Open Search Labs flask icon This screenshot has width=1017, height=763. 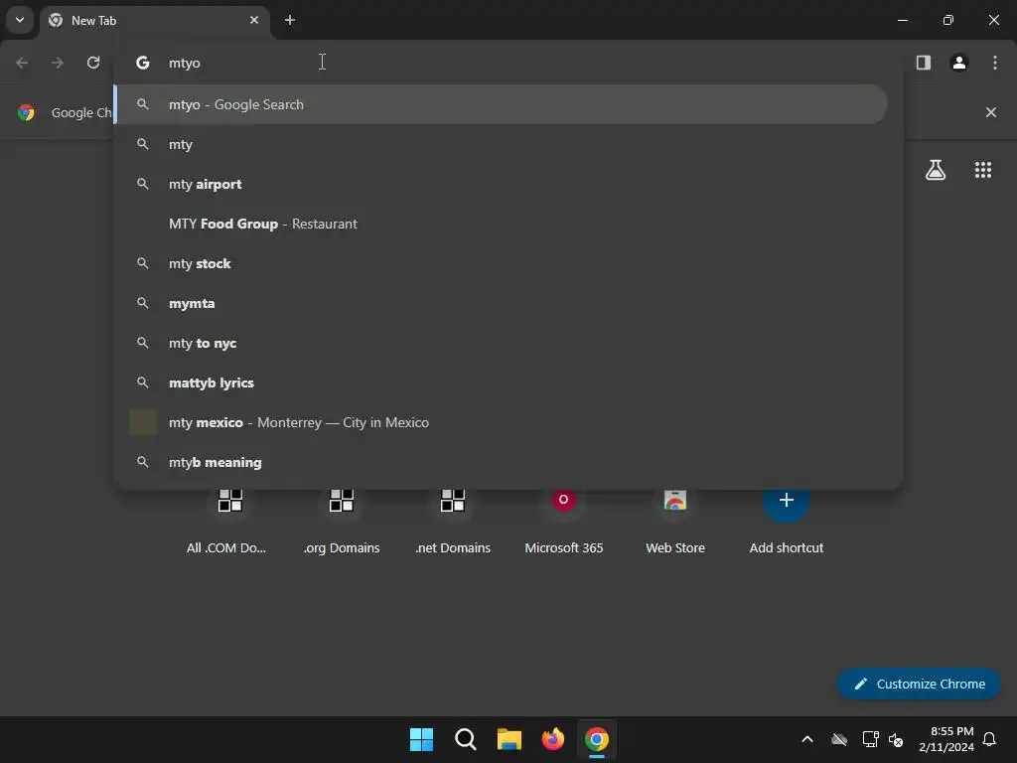tap(936, 170)
